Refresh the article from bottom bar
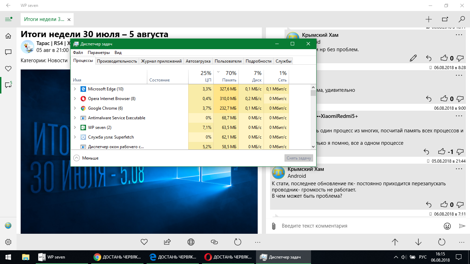Viewport: 470px width, 264px height. pos(237,242)
